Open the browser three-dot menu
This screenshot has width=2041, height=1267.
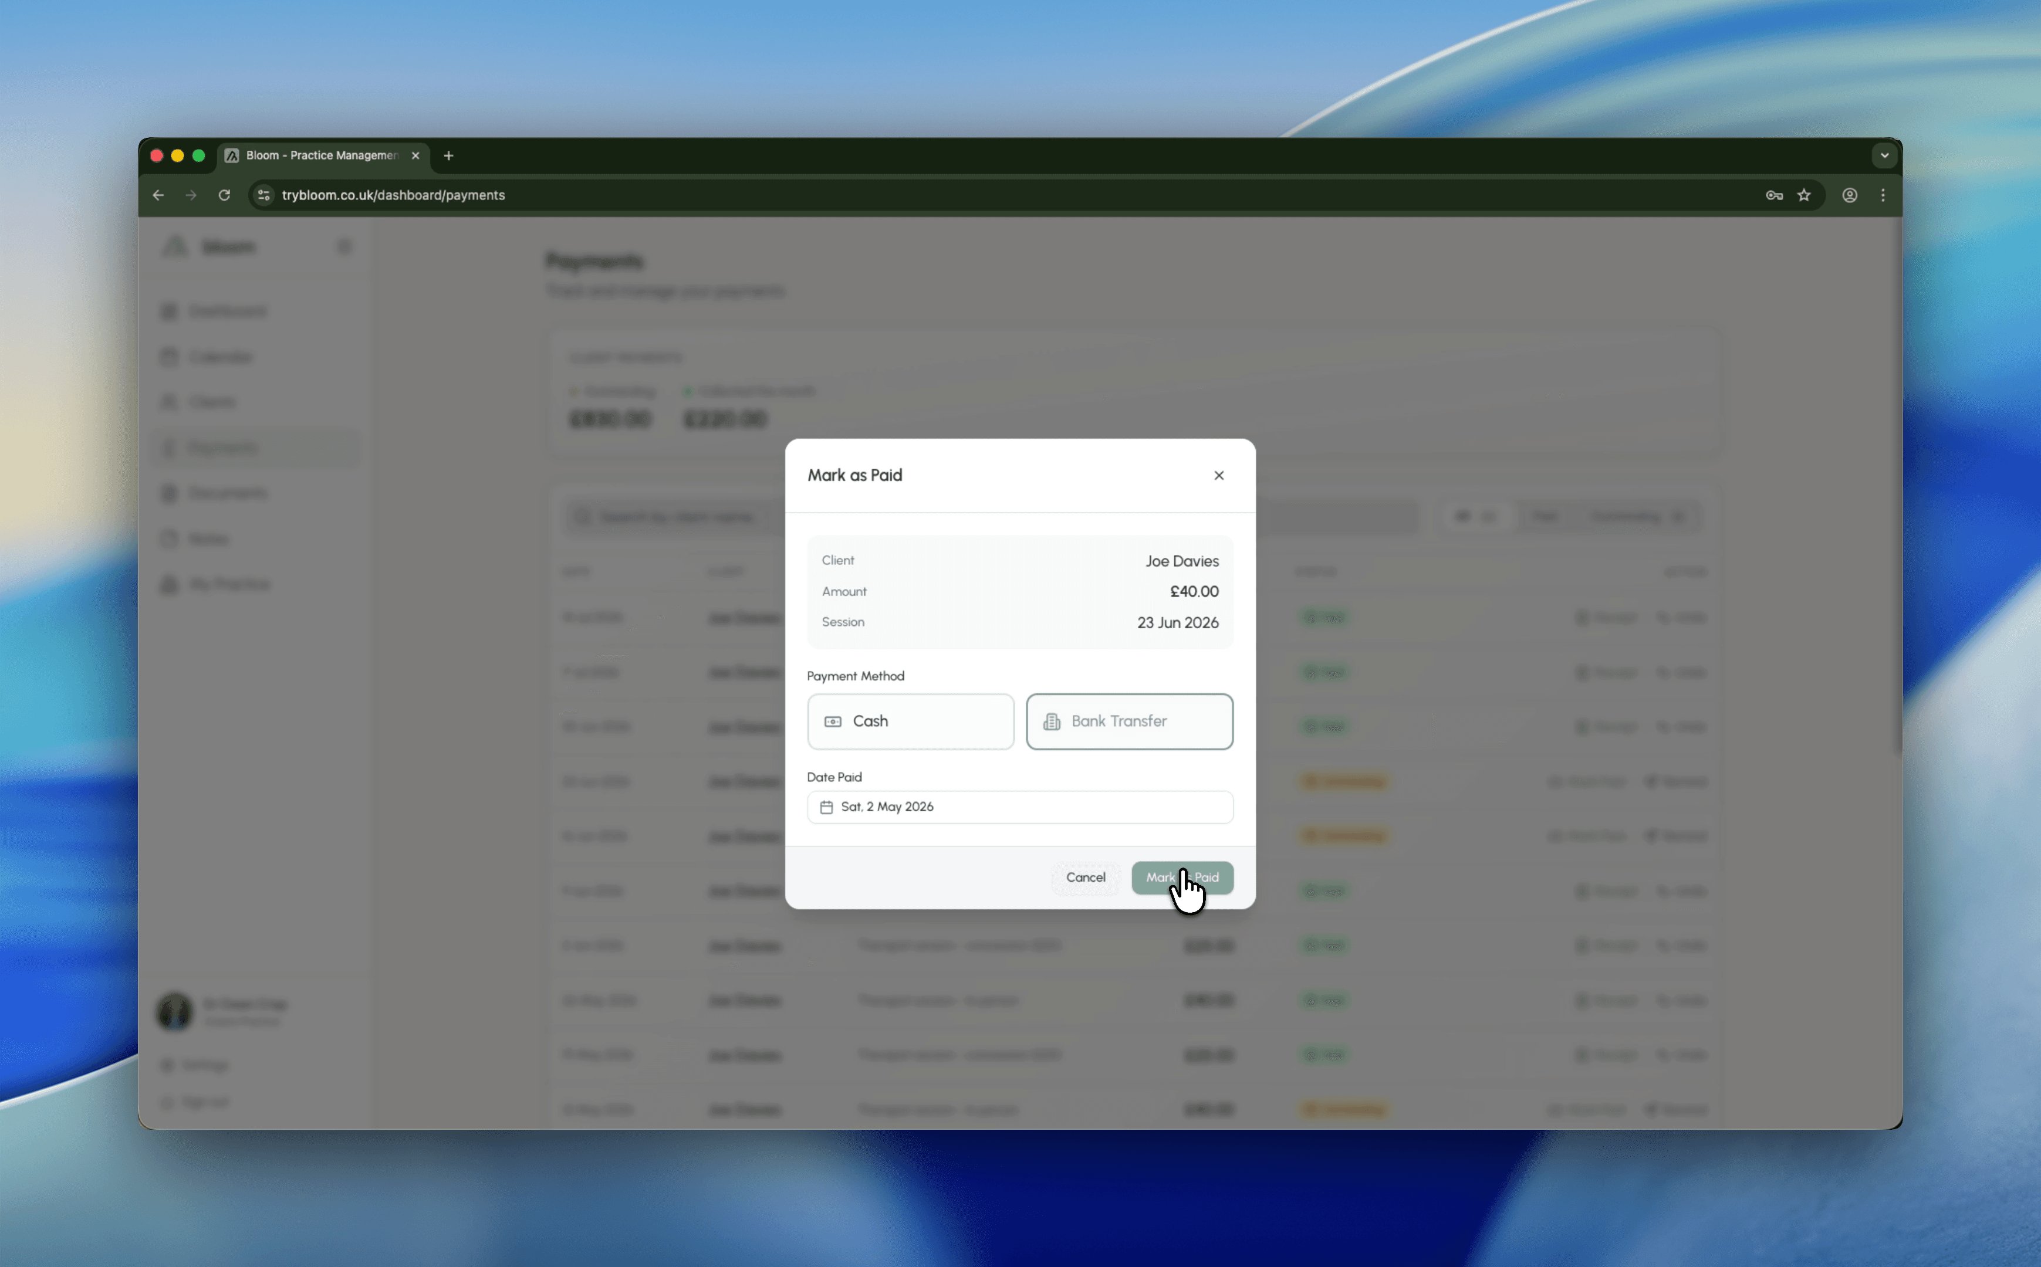pyautogui.click(x=1883, y=195)
